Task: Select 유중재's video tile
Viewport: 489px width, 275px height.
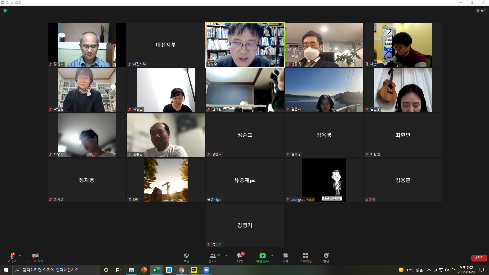Action: 87,135
